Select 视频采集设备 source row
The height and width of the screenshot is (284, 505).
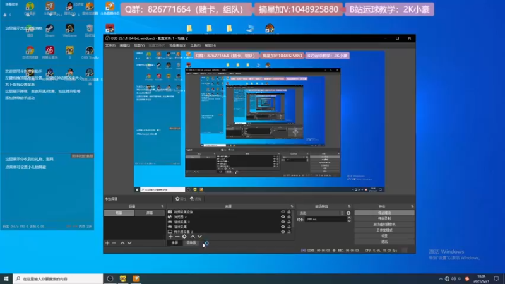click(x=229, y=212)
